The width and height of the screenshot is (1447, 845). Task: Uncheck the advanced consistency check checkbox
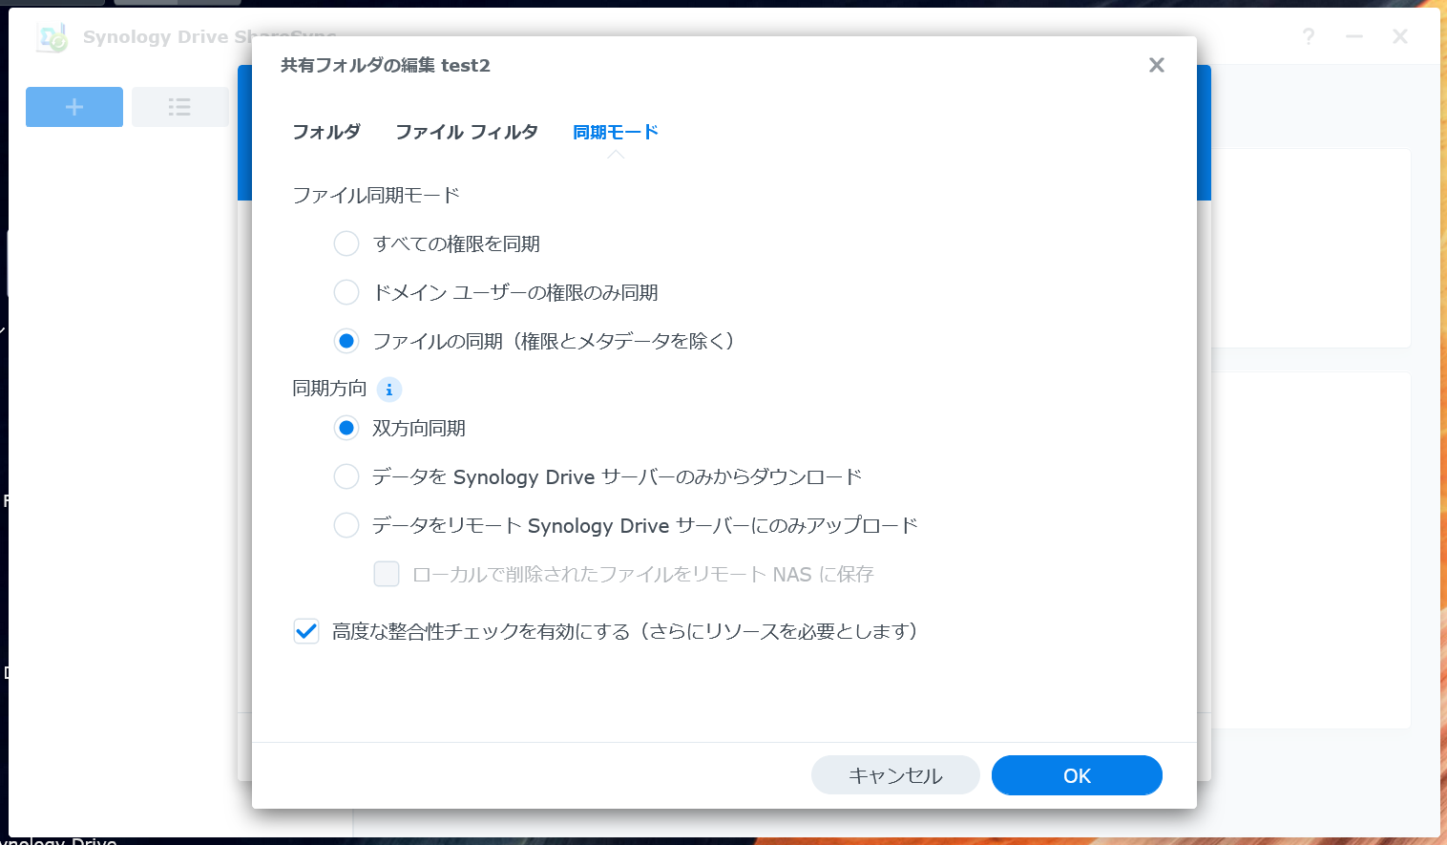(x=305, y=631)
